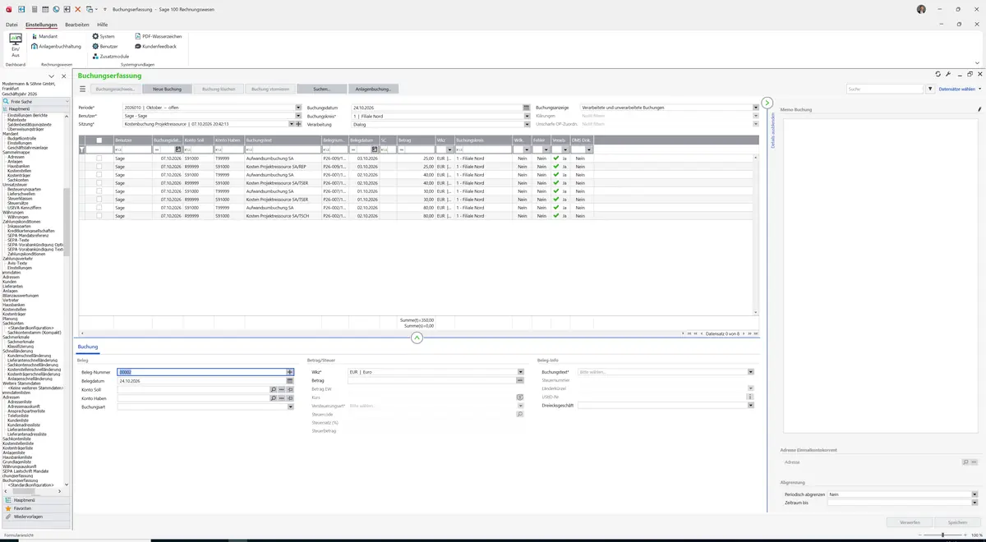This screenshot has width=986, height=542.
Task: Click in the Suche search field
Action: [x=885, y=89]
